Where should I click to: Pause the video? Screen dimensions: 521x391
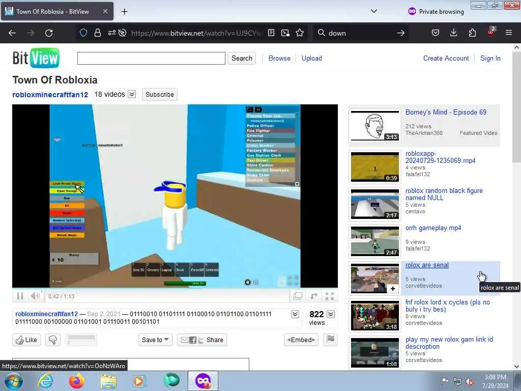(20, 296)
